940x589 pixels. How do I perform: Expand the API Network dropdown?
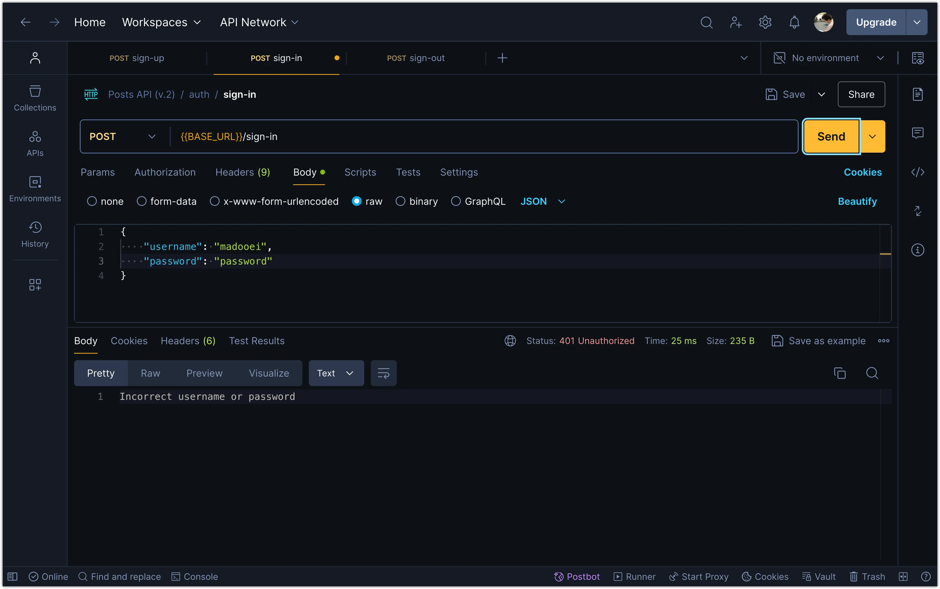click(x=259, y=22)
